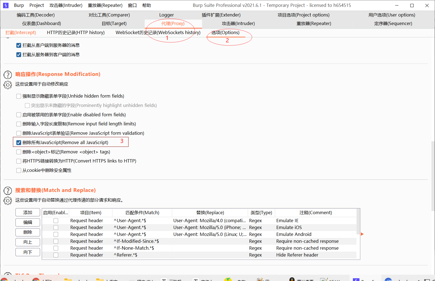Open the 攻击器(Intruder) menu

pyautogui.click(x=66, y=5)
